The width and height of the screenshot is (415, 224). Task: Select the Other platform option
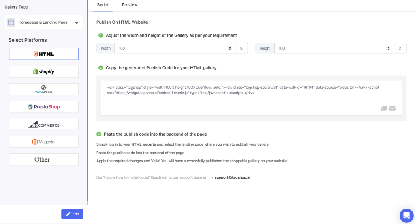pos(44,159)
